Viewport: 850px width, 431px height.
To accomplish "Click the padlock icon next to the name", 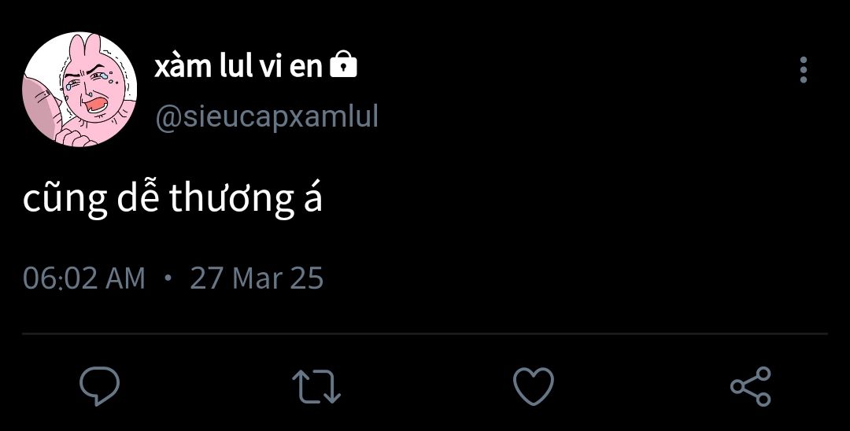I will click(x=344, y=64).
